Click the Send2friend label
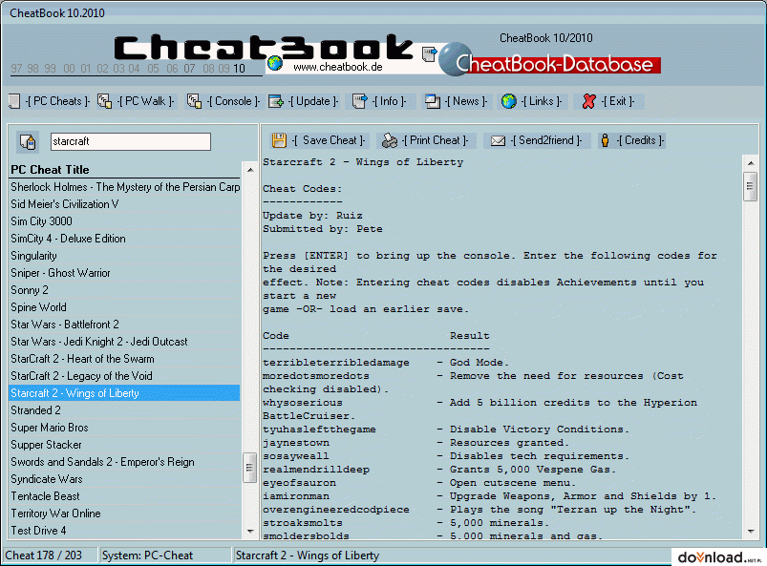The width and height of the screenshot is (767, 566). (x=546, y=140)
